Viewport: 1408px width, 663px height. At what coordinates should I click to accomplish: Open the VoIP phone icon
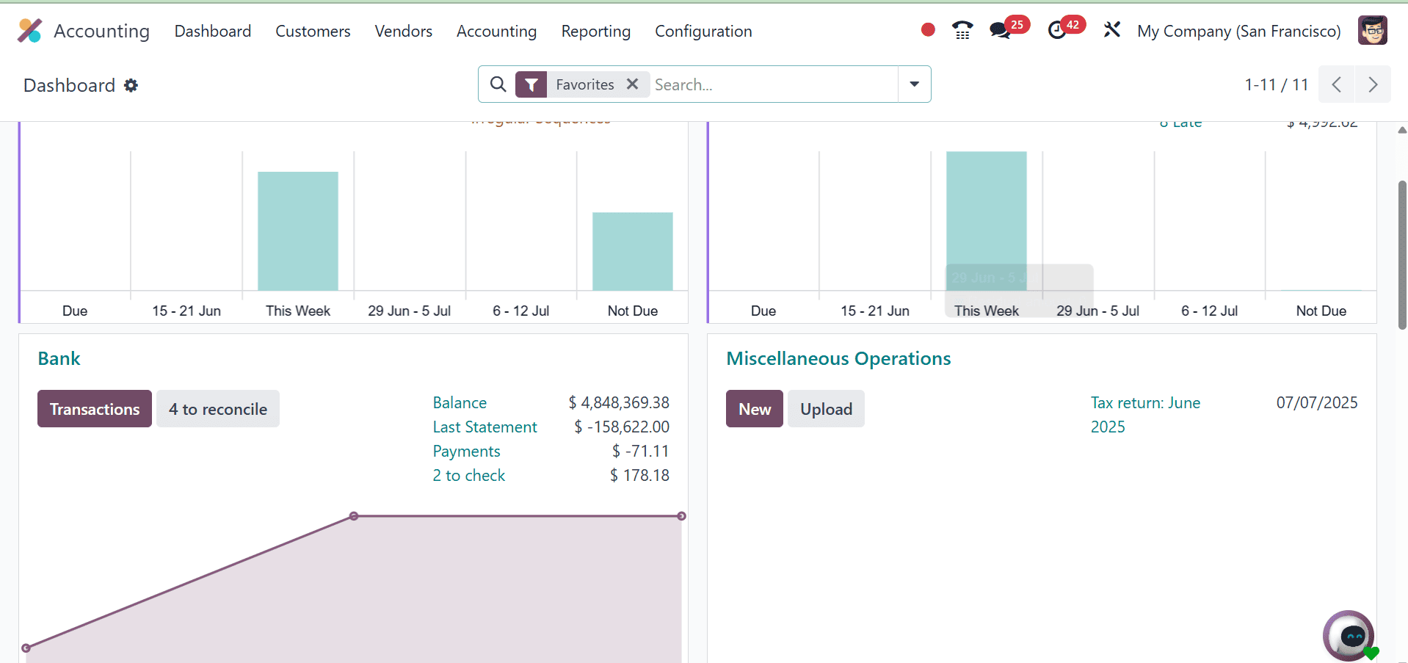point(962,30)
